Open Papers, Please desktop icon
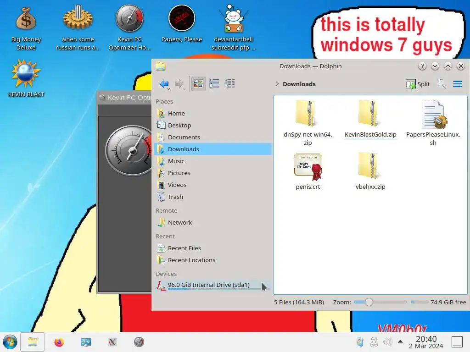470x352 pixels. [182, 24]
